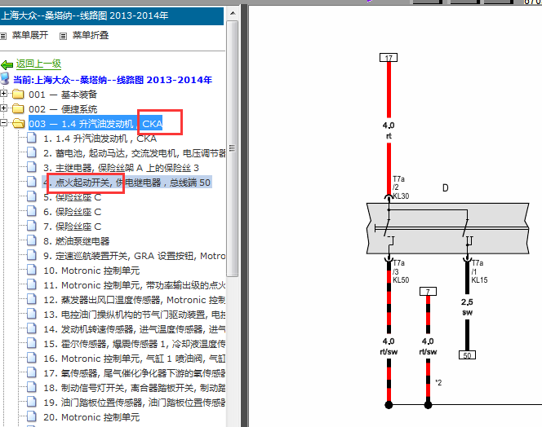This screenshot has width=542, height=427.
Task: Click the D ignition switch component label
Action: (x=445, y=188)
